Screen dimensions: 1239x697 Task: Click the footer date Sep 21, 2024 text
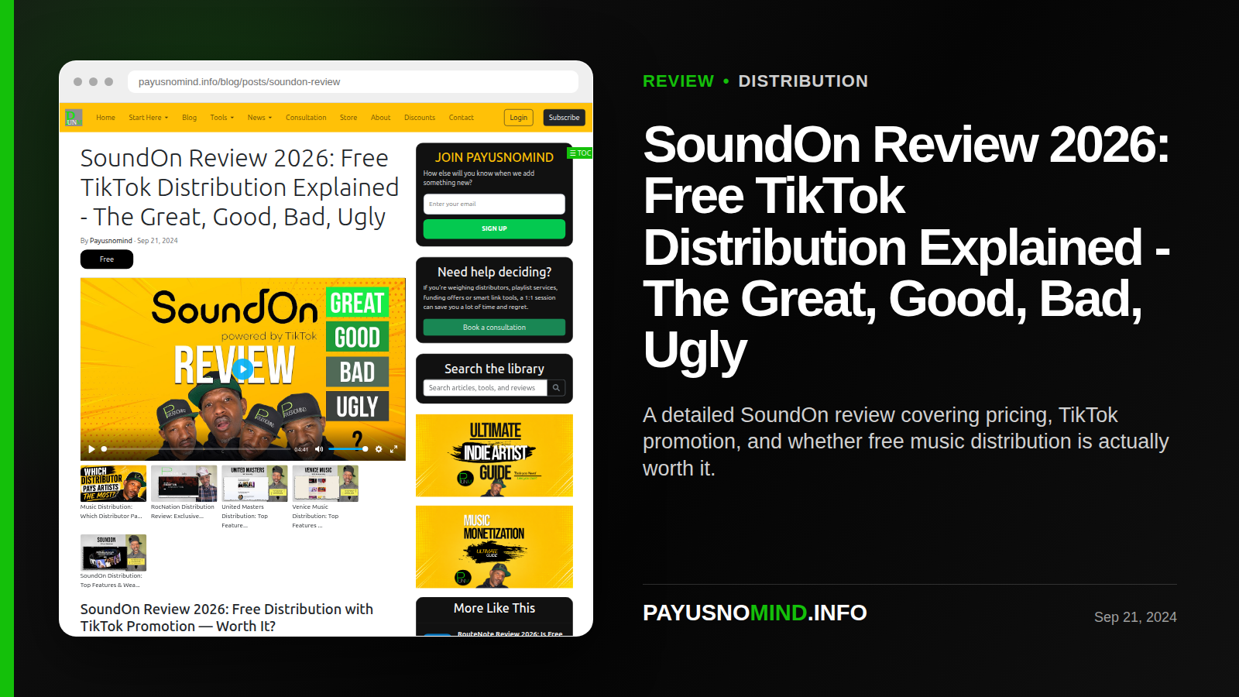[x=1135, y=617]
